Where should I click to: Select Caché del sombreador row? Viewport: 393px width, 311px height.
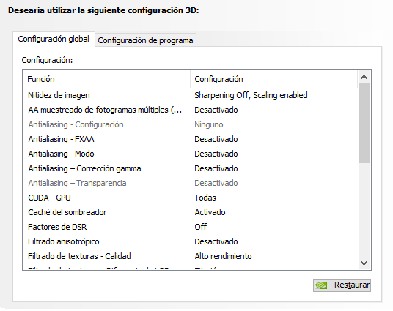tap(191, 212)
